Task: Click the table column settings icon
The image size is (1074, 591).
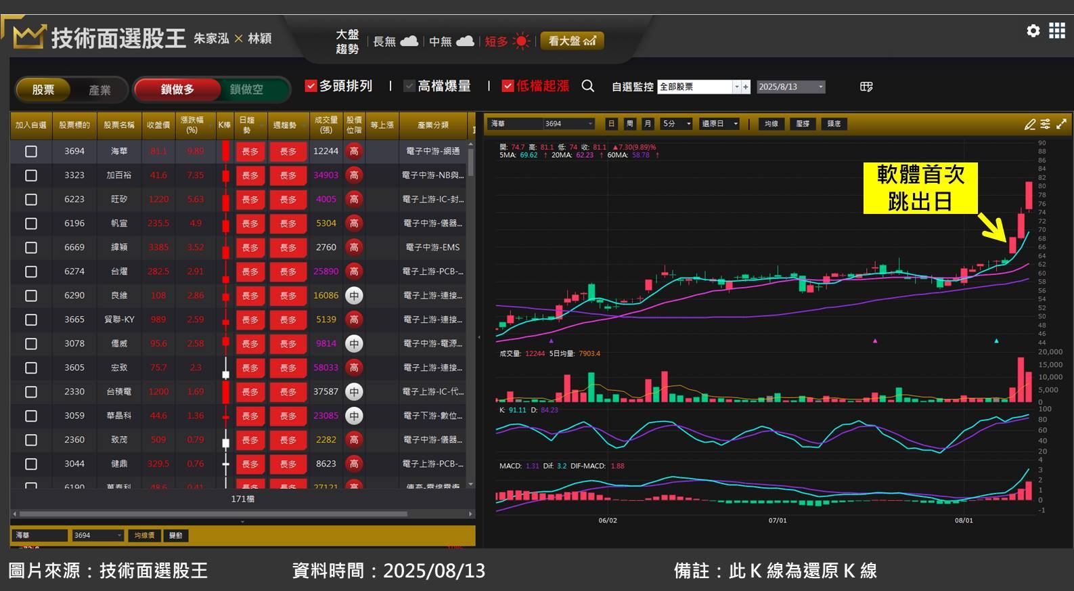Action: coord(866,87)
